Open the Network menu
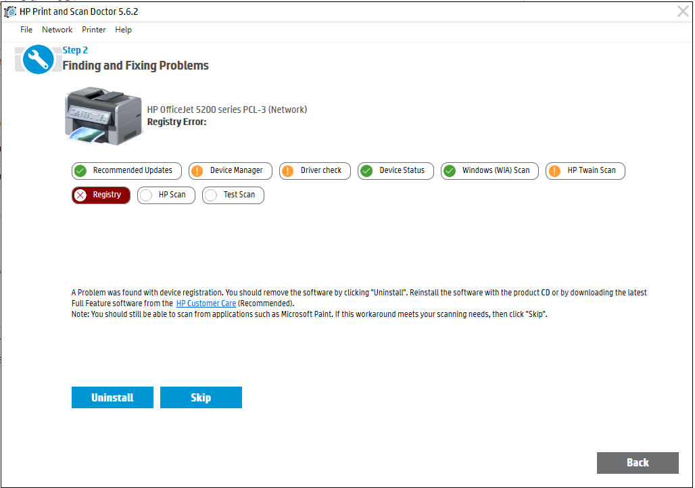Viewport: 695px width, 488px height. 57,30
